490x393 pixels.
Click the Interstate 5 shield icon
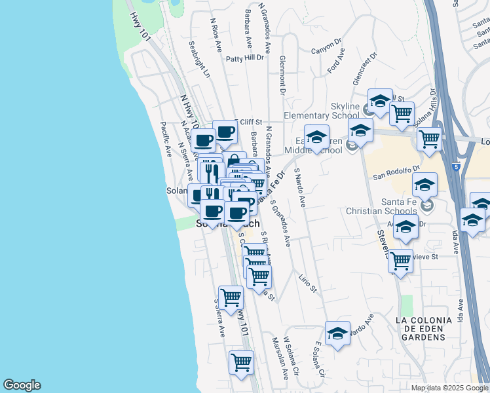pyautogui.click(x=457, y=167)
